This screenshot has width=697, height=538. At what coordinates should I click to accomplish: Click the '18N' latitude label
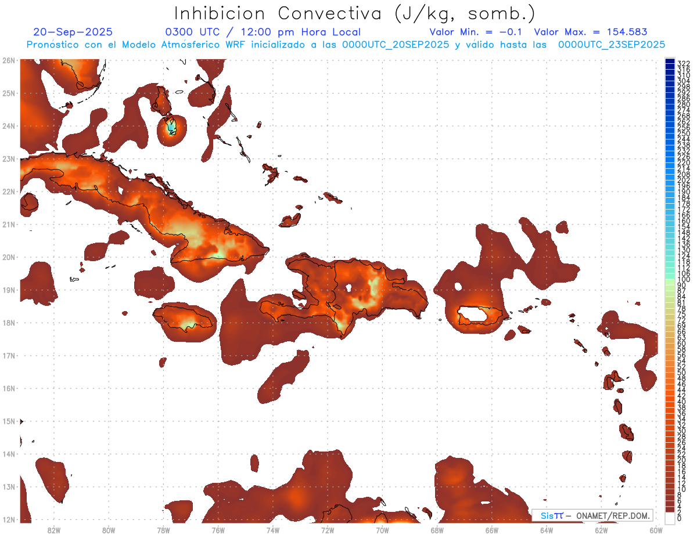point(8,323)
